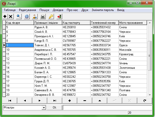Go to last record navigator button
155x117 pixels.
pos(55,100)
